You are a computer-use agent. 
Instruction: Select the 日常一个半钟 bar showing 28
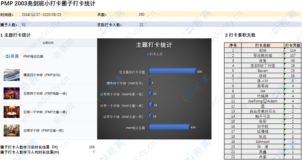151,104
